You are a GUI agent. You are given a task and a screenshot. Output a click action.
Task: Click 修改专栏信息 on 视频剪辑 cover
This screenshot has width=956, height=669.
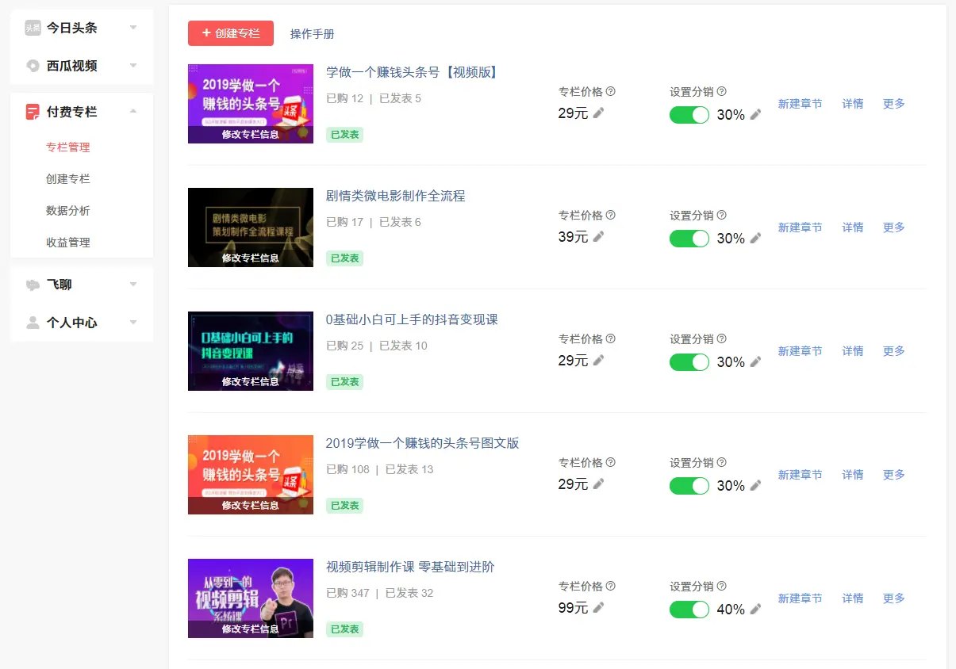[251, 629]
